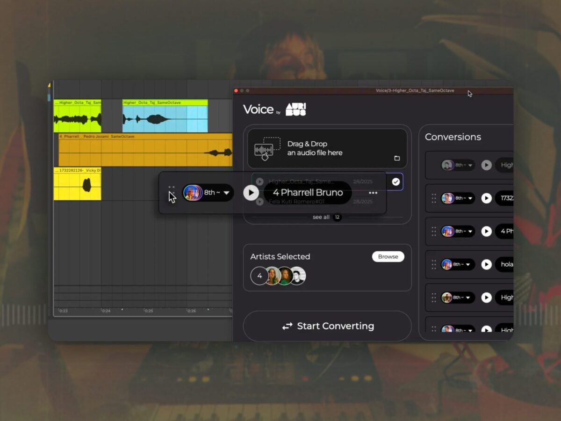This screenshot has height=421, width=561.
Task: Grab drag handle beside the hat-wearing avatar row
Action: click(433, 298)
